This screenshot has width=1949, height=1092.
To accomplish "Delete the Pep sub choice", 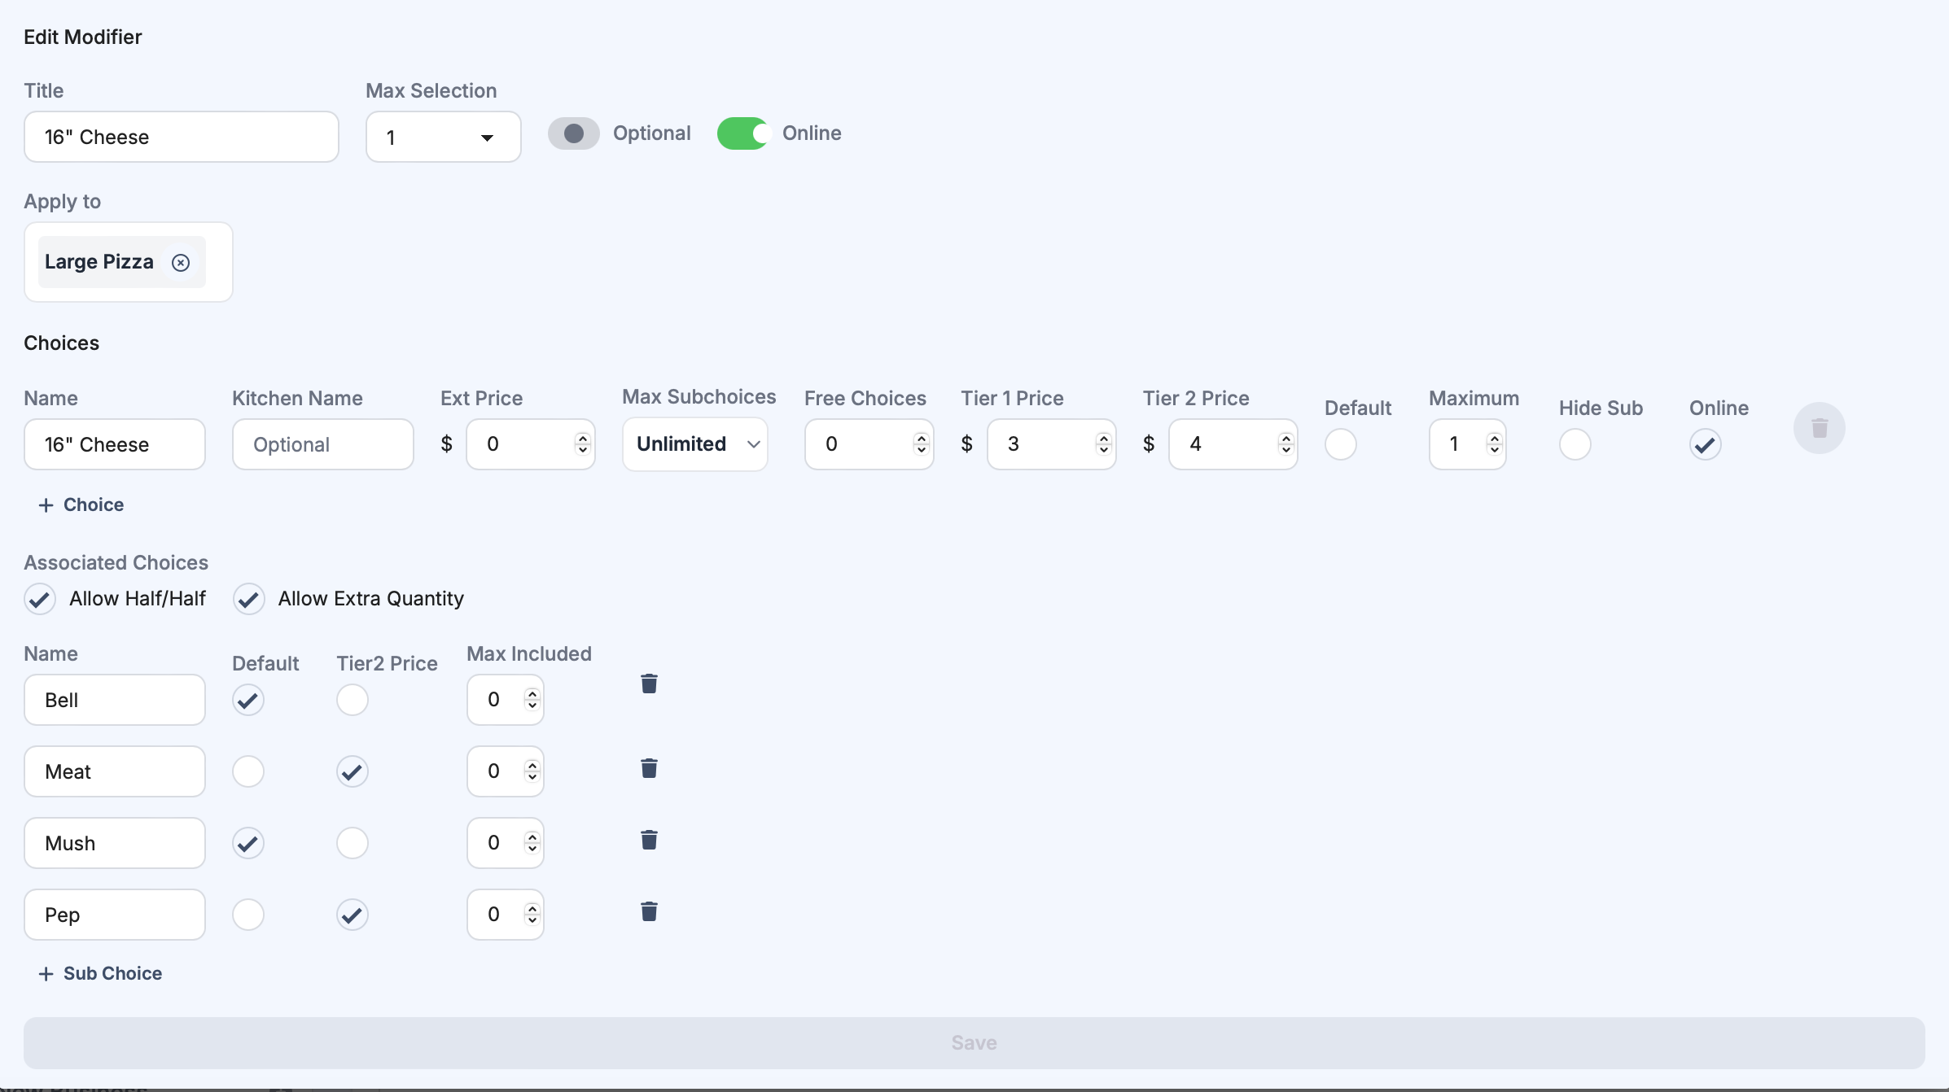I will (649, 912).
